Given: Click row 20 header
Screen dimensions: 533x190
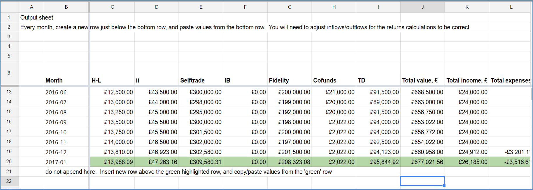Looking at the screenshot, I should [9, 162].
